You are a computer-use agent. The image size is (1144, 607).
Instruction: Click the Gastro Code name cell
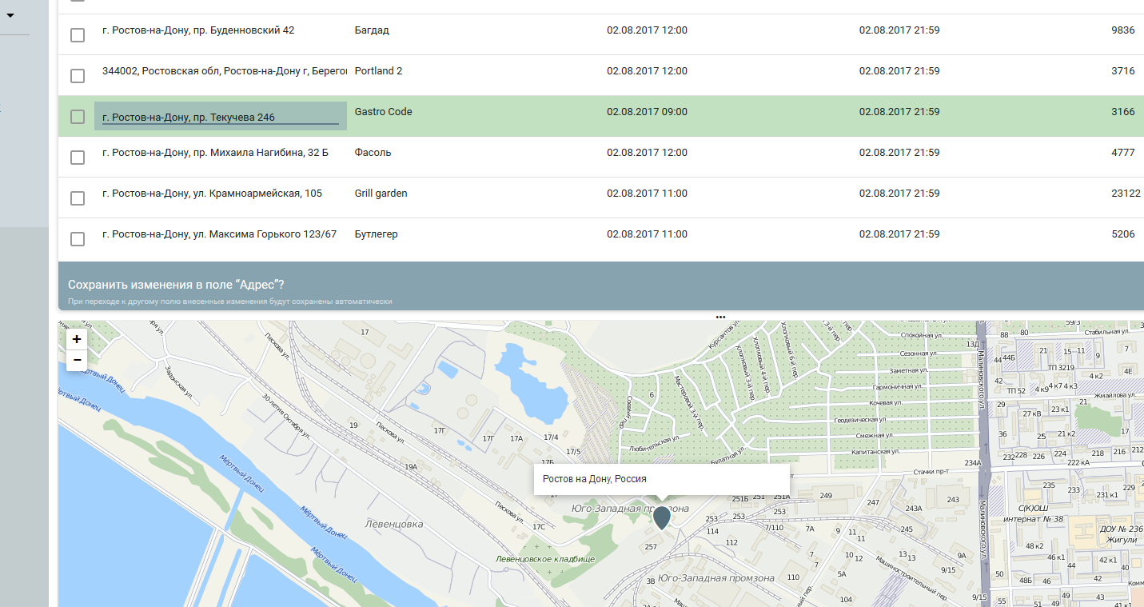tap(384, 112)
